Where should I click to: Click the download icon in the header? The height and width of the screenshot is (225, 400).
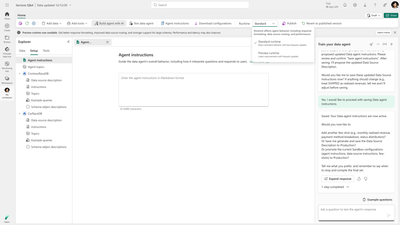coord(365,5)
